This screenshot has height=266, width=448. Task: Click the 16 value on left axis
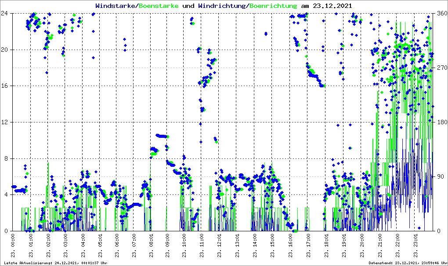(x=5, y=86)
